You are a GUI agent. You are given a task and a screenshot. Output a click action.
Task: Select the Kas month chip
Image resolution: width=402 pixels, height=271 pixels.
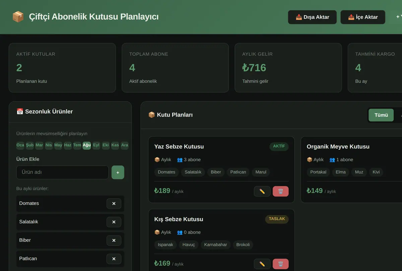(x=115, y=145)
